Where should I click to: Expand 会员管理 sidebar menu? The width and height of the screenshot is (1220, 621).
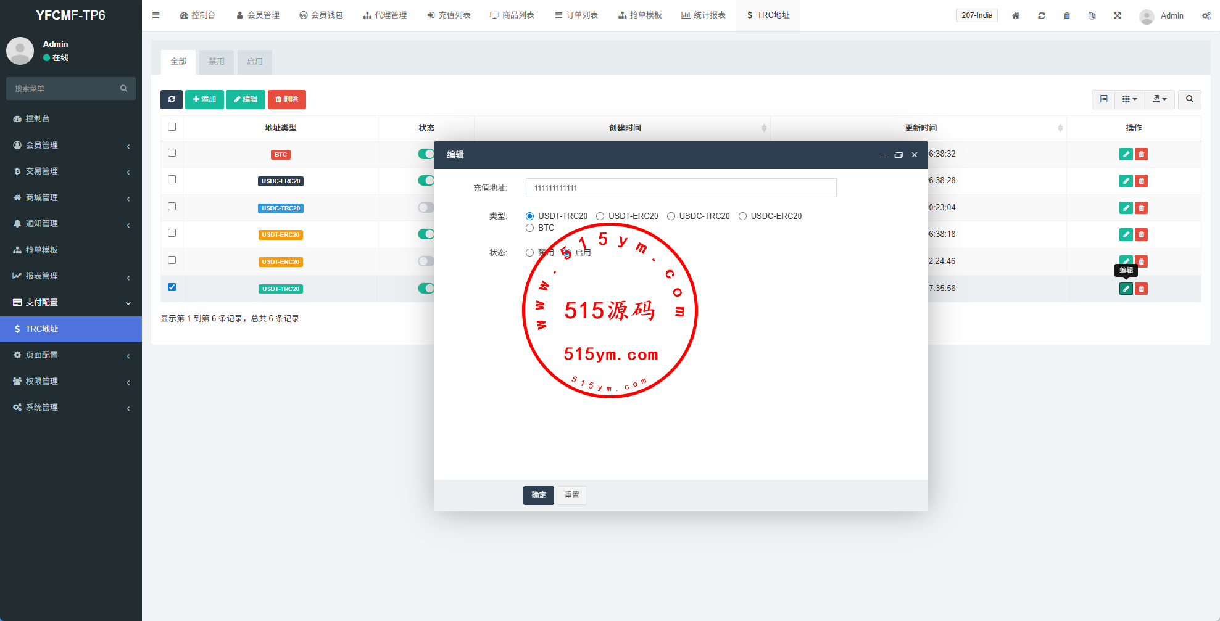tap(71, 145)
